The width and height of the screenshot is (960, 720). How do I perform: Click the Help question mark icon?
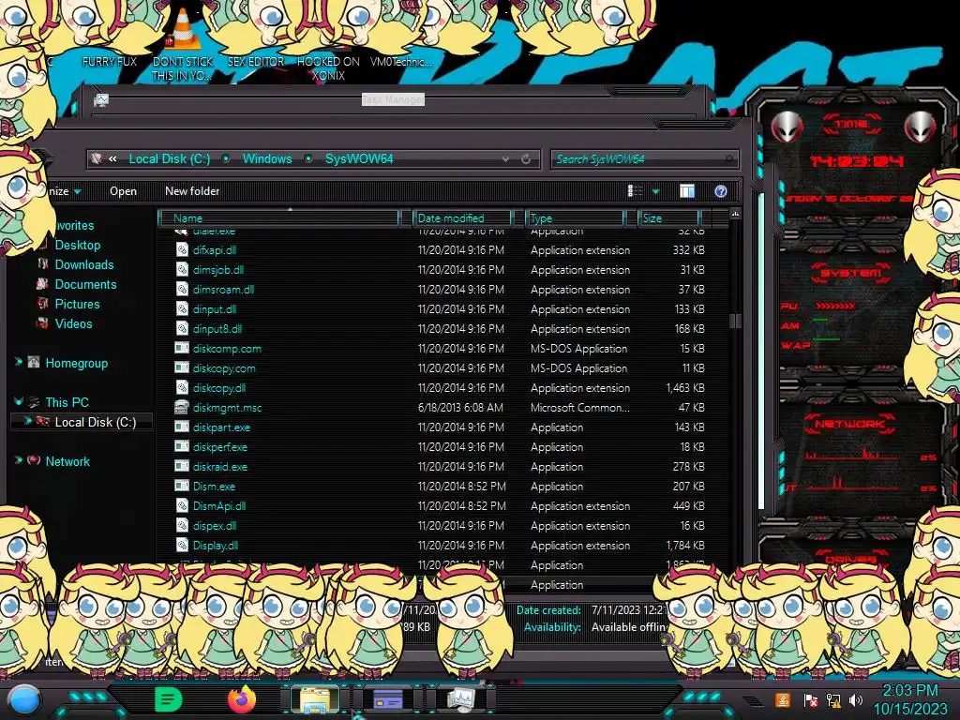coord(721,191)
